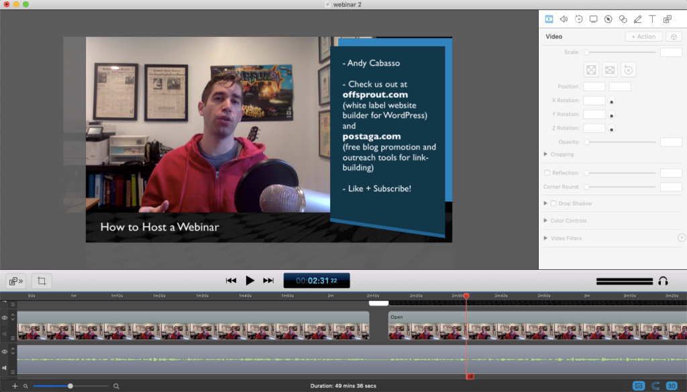Click the media library toggle with chevrons

tap(16, 281)
